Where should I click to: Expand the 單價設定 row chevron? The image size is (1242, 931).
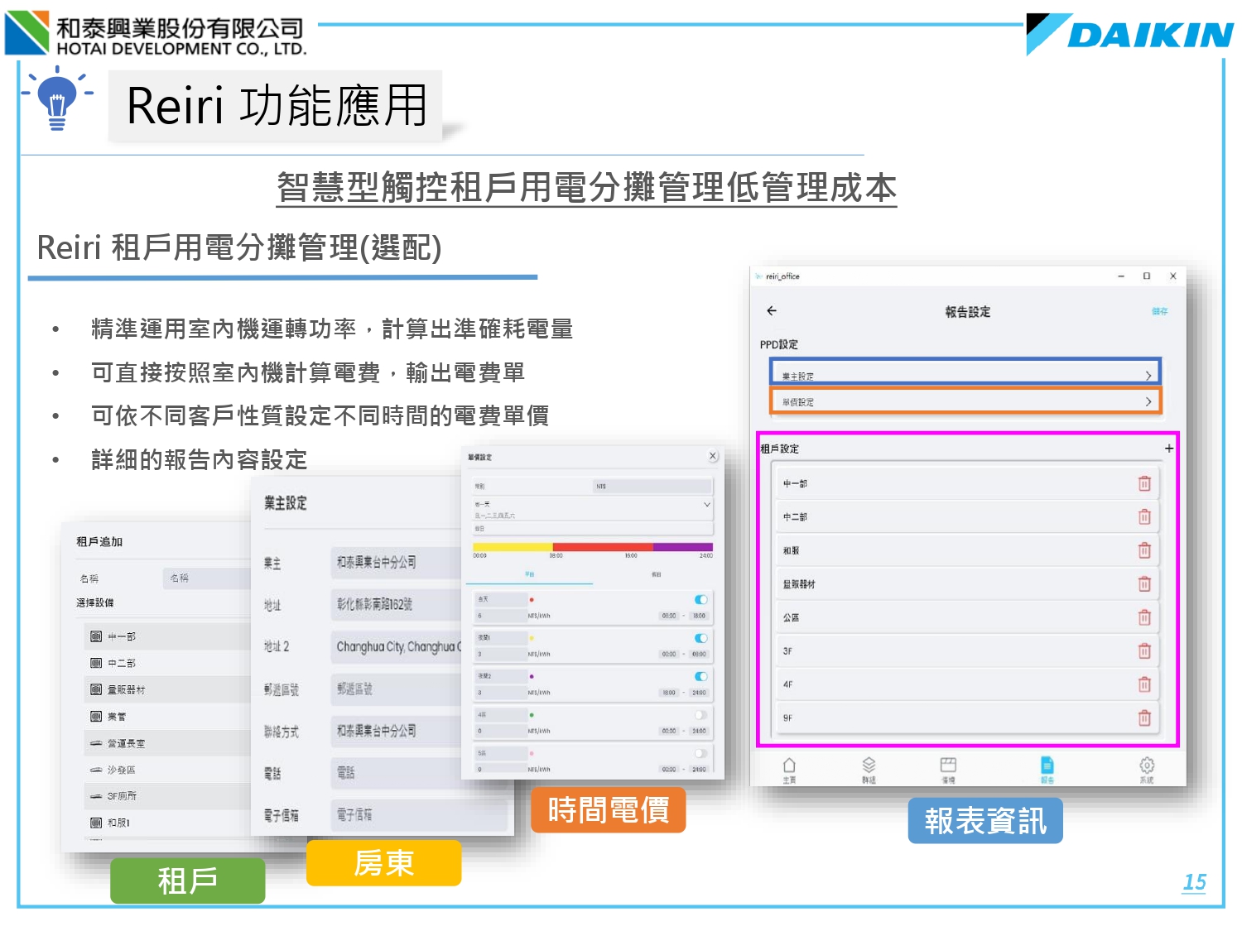coord(1148,402)
